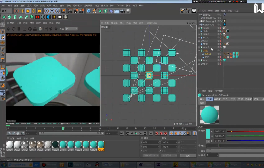Image resolution: width=264 pixels, height=168 pixels.
Task: Click the camera object icon in toolbar
Action: click(122, 11)
